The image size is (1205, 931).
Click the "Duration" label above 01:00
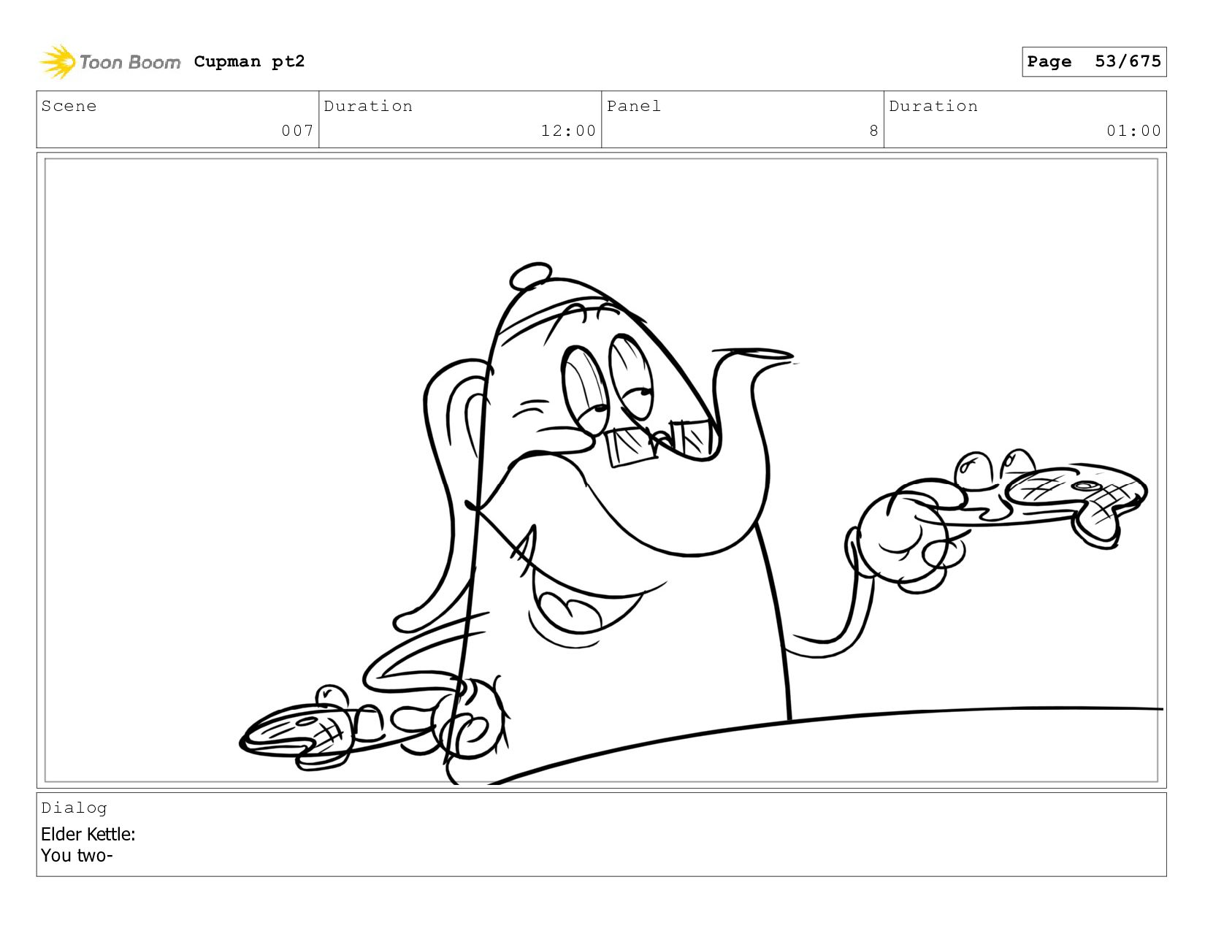tap(933, 106)
